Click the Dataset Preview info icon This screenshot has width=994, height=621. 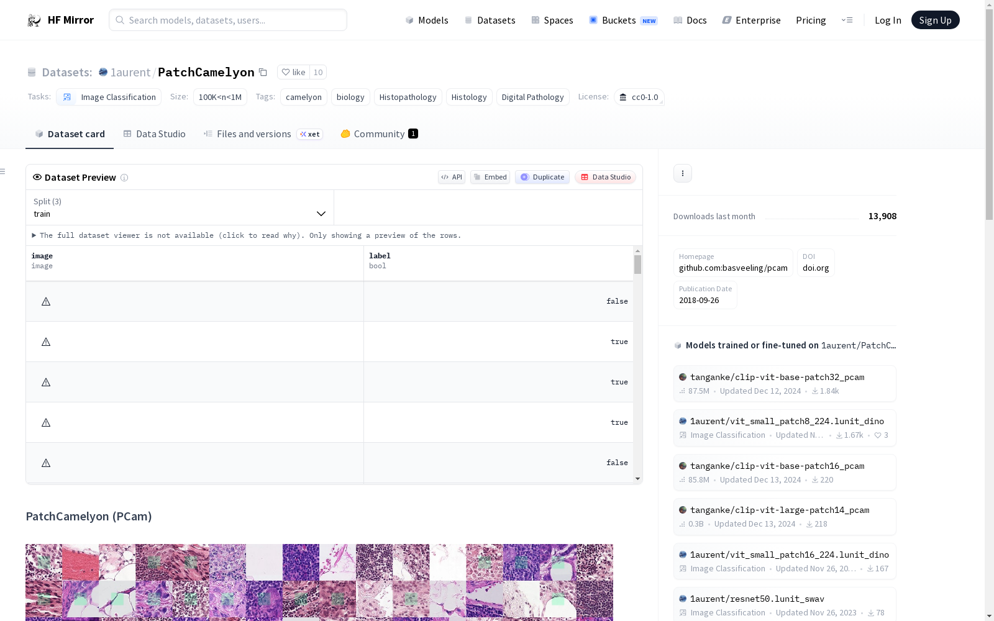[124, 178]
